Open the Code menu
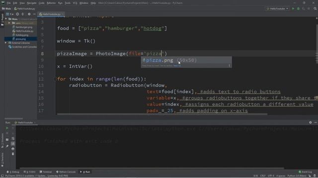Screen dimensions: 318x178 42,3
